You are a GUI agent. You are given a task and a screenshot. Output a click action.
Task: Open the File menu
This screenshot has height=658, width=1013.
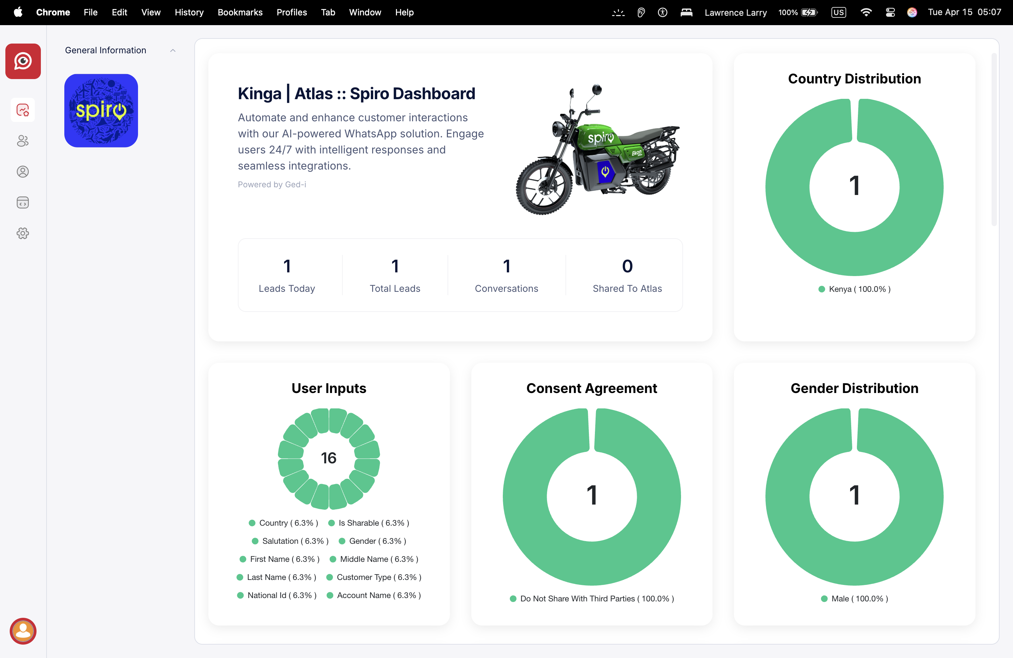(91, 12)
